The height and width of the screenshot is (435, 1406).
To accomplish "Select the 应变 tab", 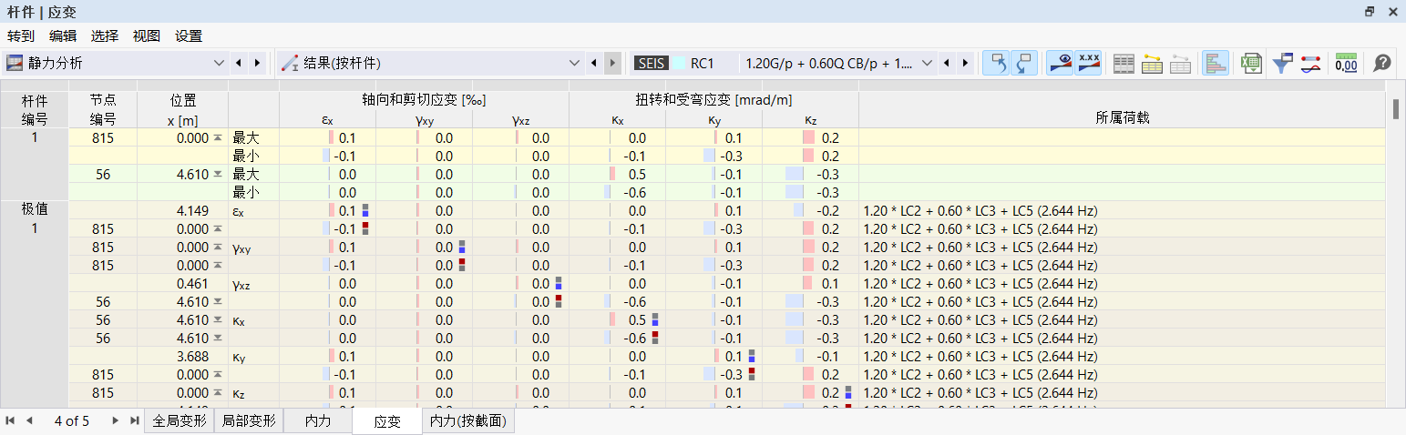I will click(388, 422).
